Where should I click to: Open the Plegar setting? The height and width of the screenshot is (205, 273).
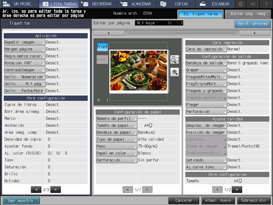[206, 105]
